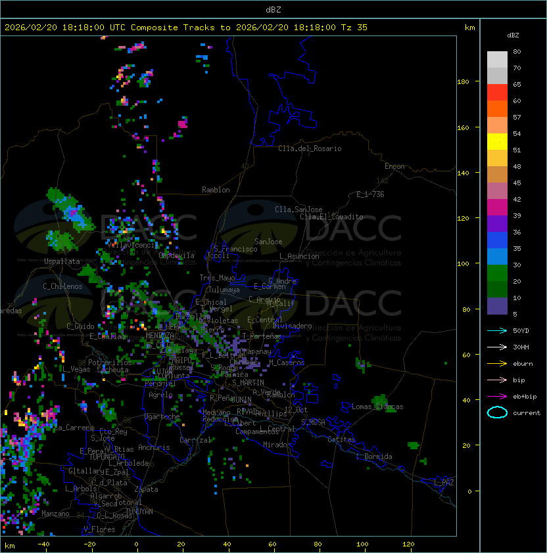Screen dimensions: 547x553
Task: Click the Clla.del_Rosario map label
Action: tap(310, 148)
